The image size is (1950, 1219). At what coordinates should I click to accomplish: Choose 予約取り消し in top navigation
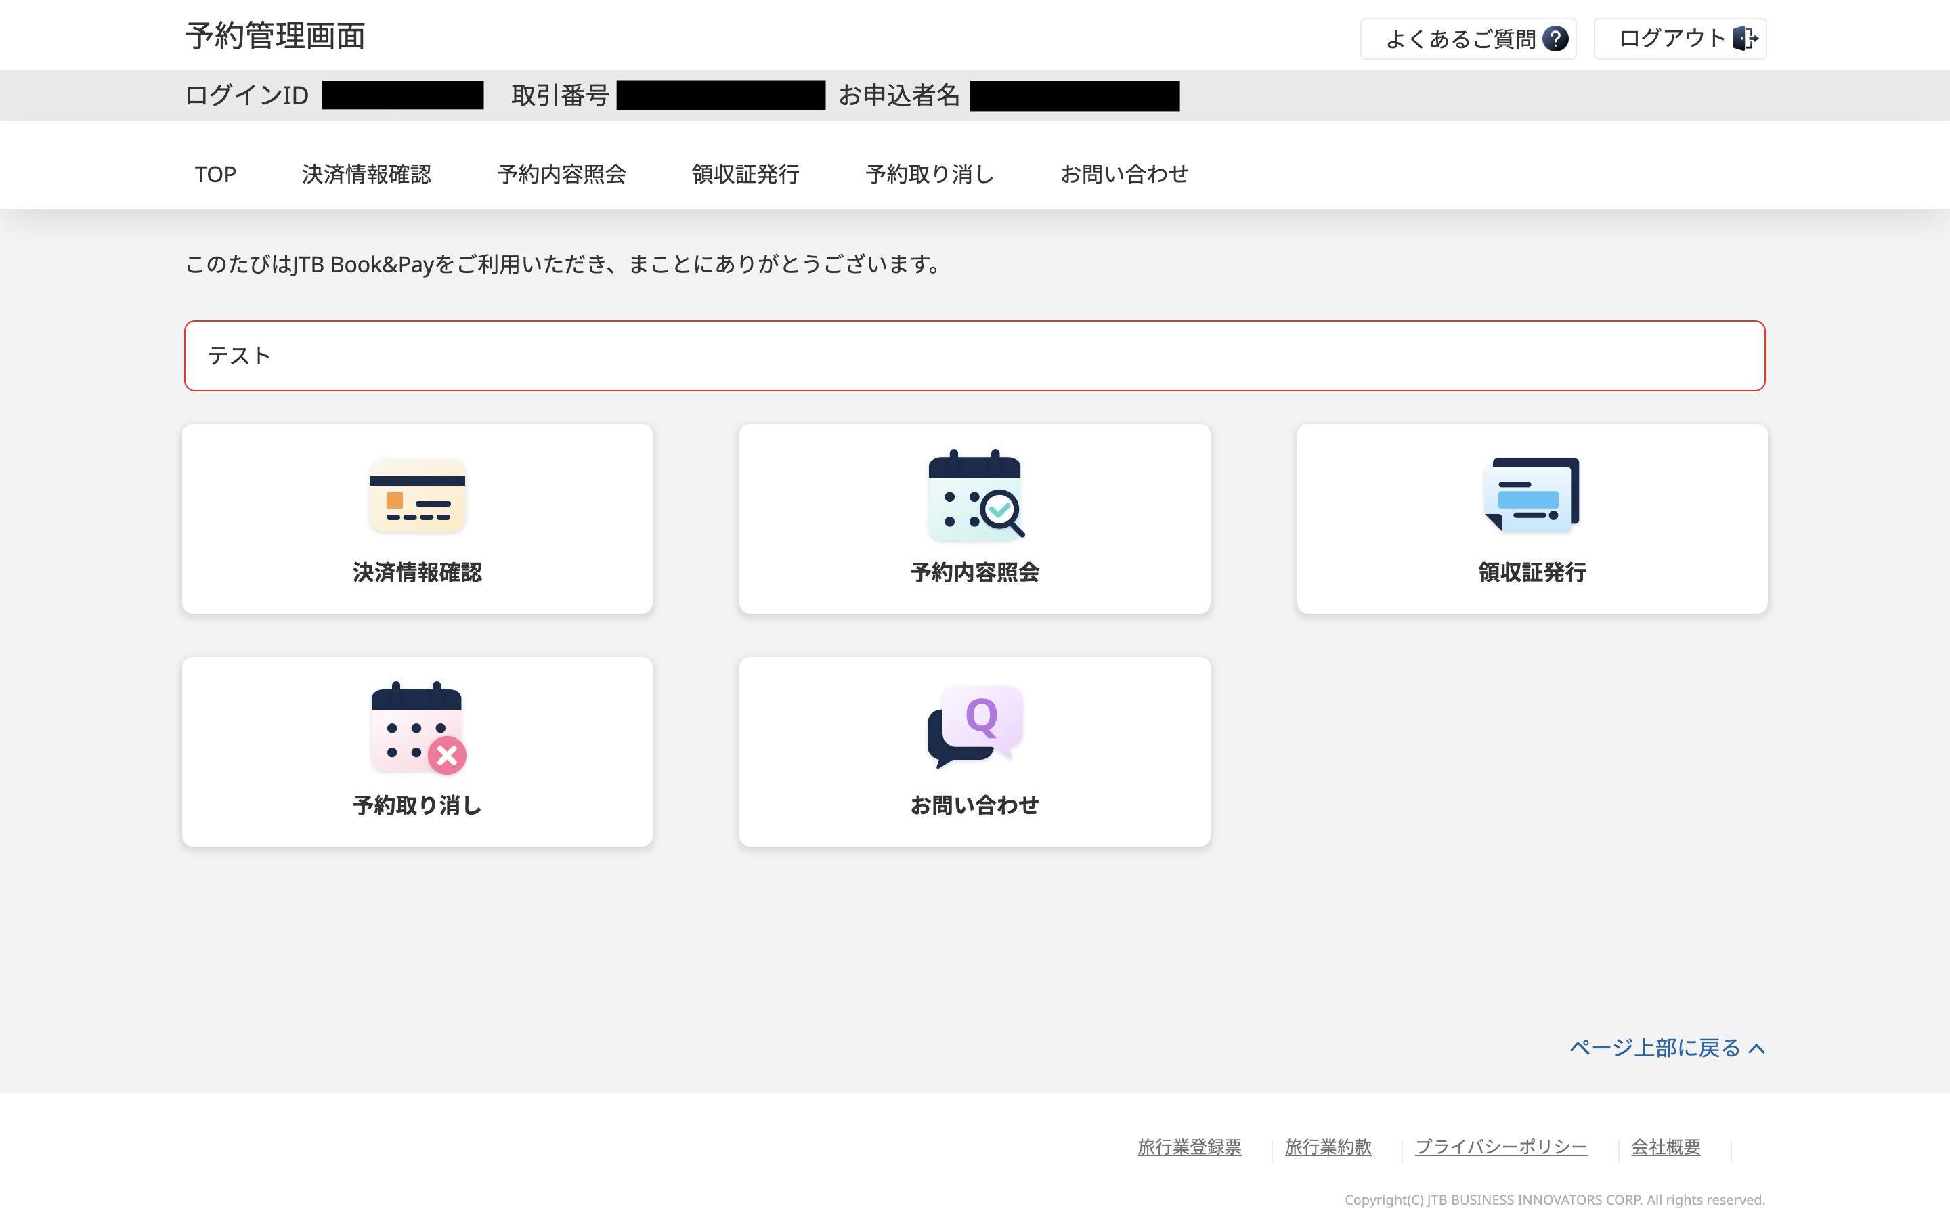(930, 174)
